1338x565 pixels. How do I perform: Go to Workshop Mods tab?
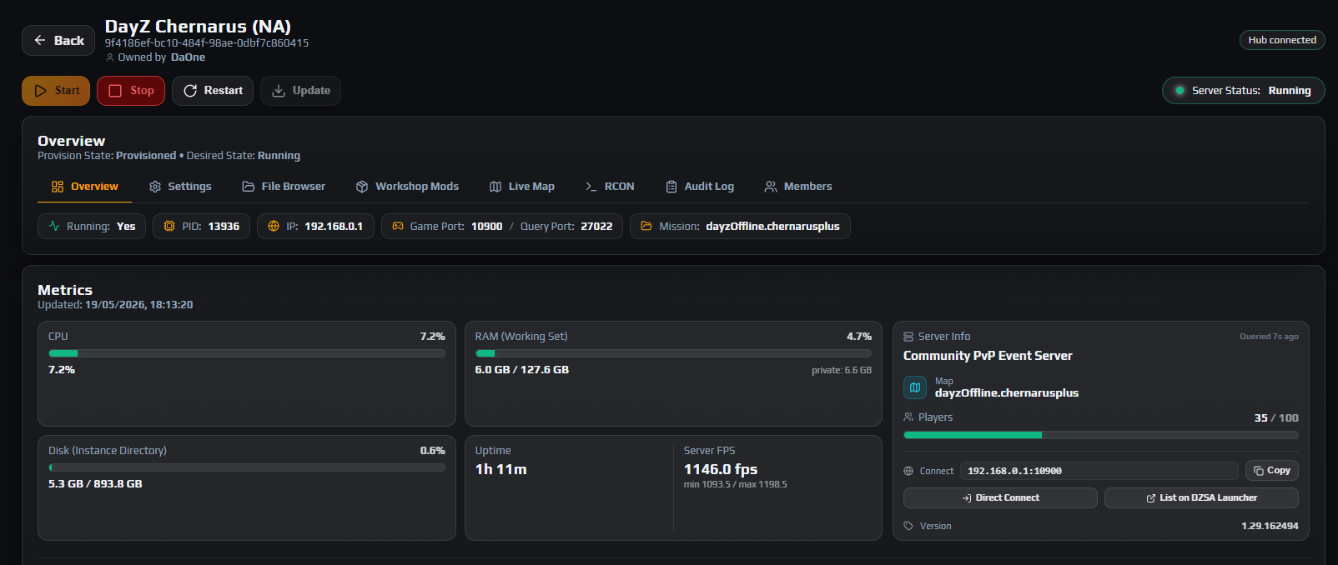coord(407,187)
